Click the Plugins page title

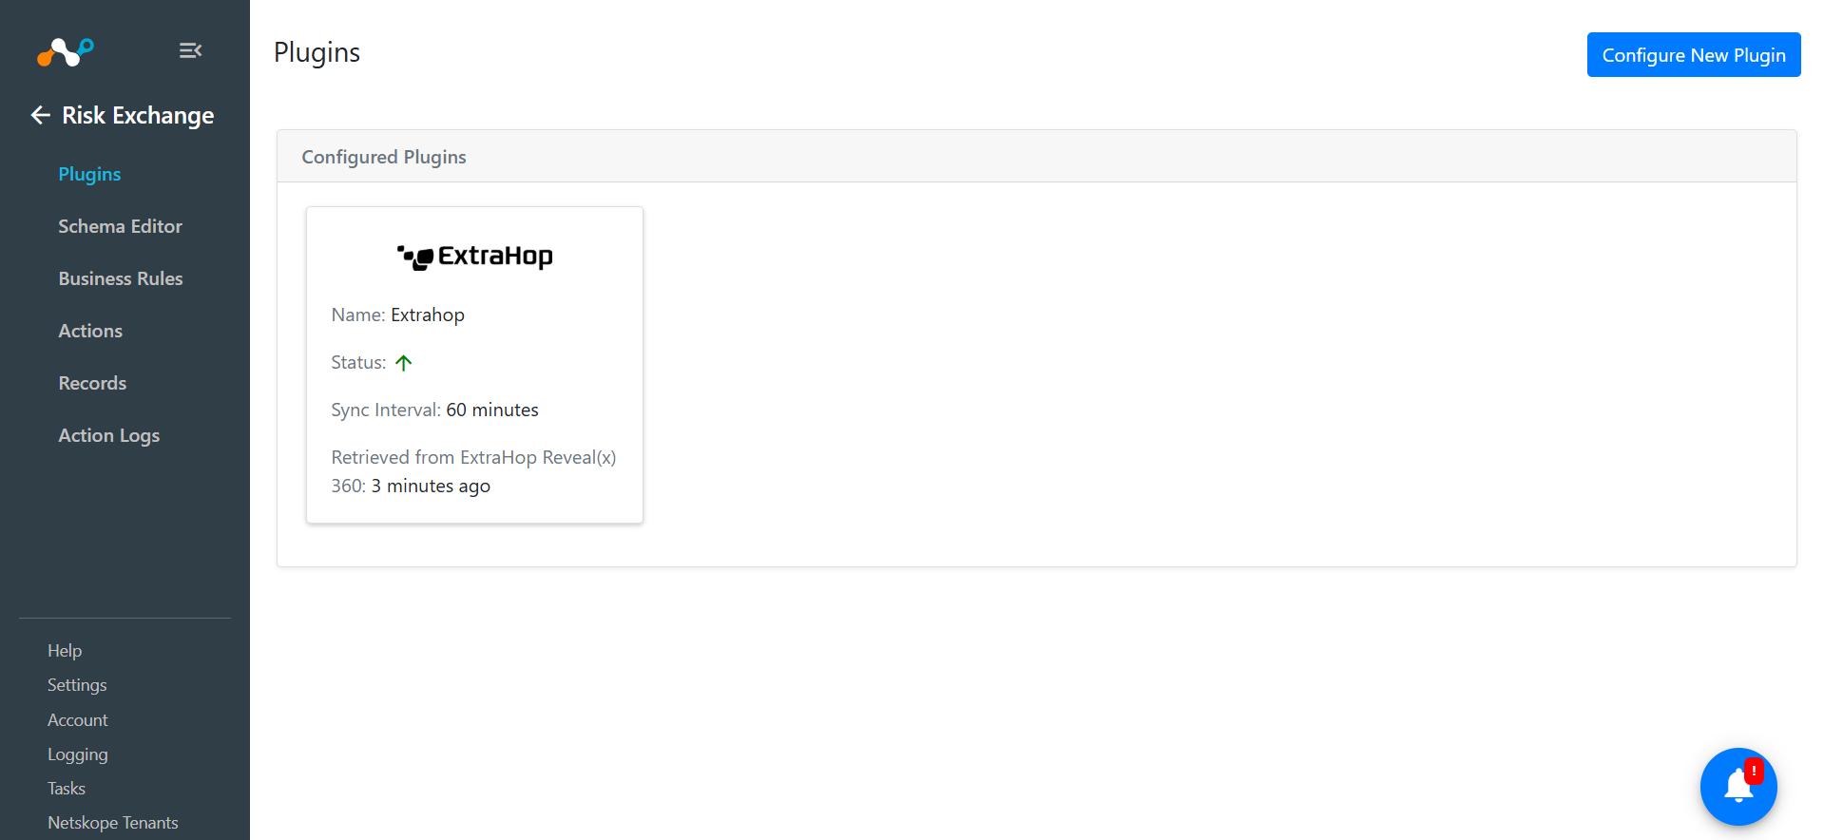pyautogui.click(x=317, y=53)
